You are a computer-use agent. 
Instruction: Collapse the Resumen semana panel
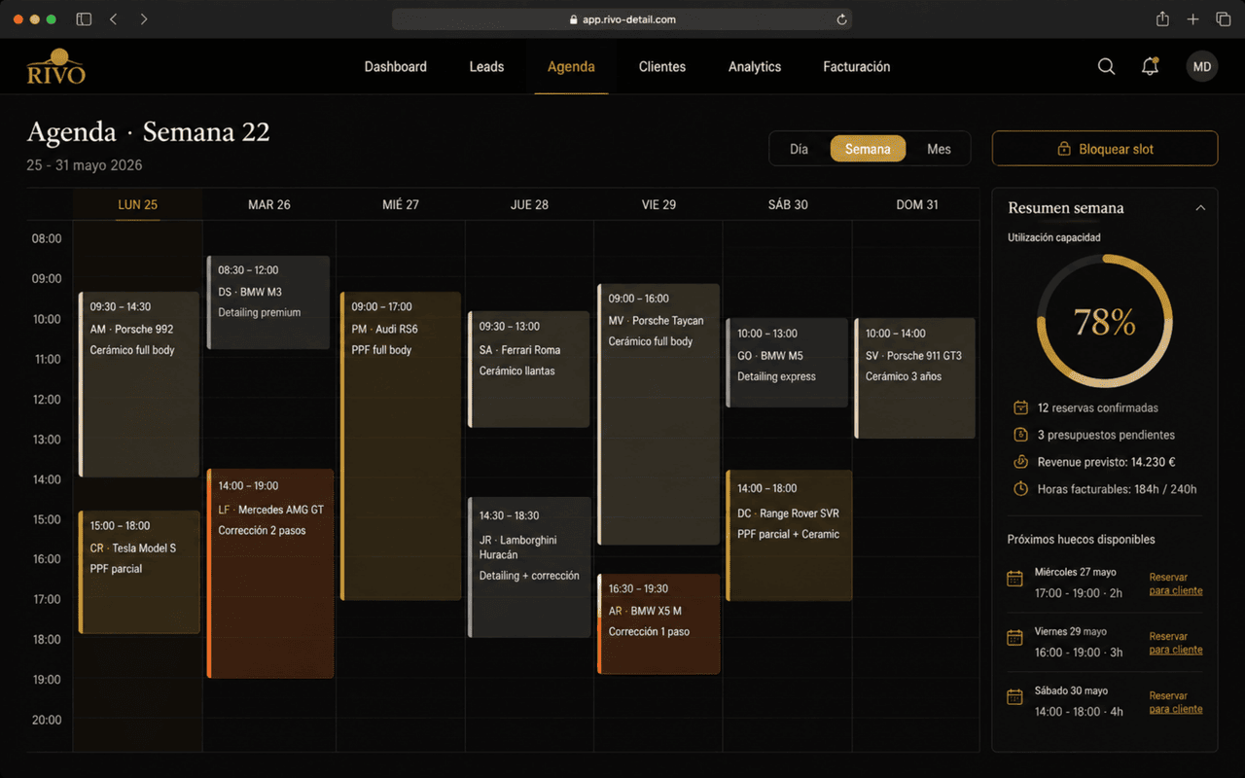(x=1200, y=208)
